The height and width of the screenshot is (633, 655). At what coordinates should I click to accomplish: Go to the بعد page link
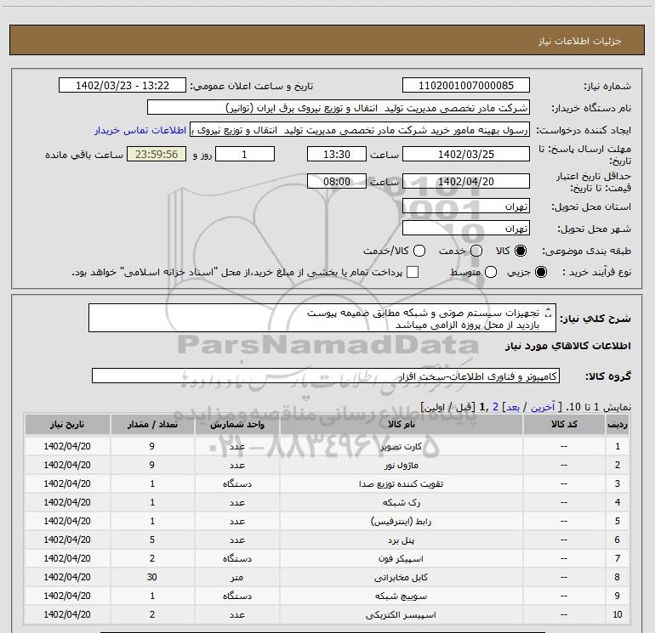pyautogui.click(x=513, y=407)
